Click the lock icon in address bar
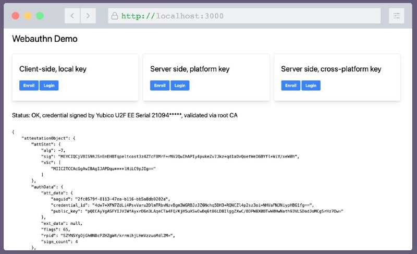Screen dimensions: 417x254 coord(115,16)
